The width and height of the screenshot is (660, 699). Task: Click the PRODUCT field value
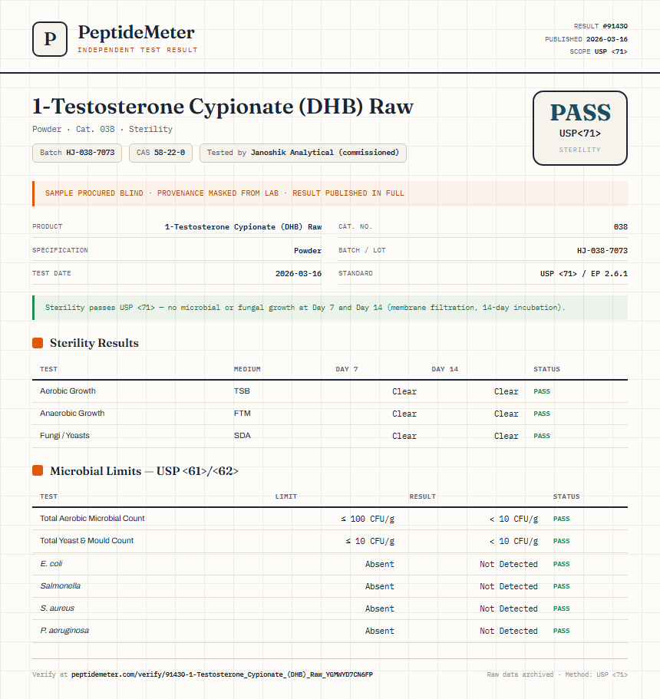click(x=243, y=227)
